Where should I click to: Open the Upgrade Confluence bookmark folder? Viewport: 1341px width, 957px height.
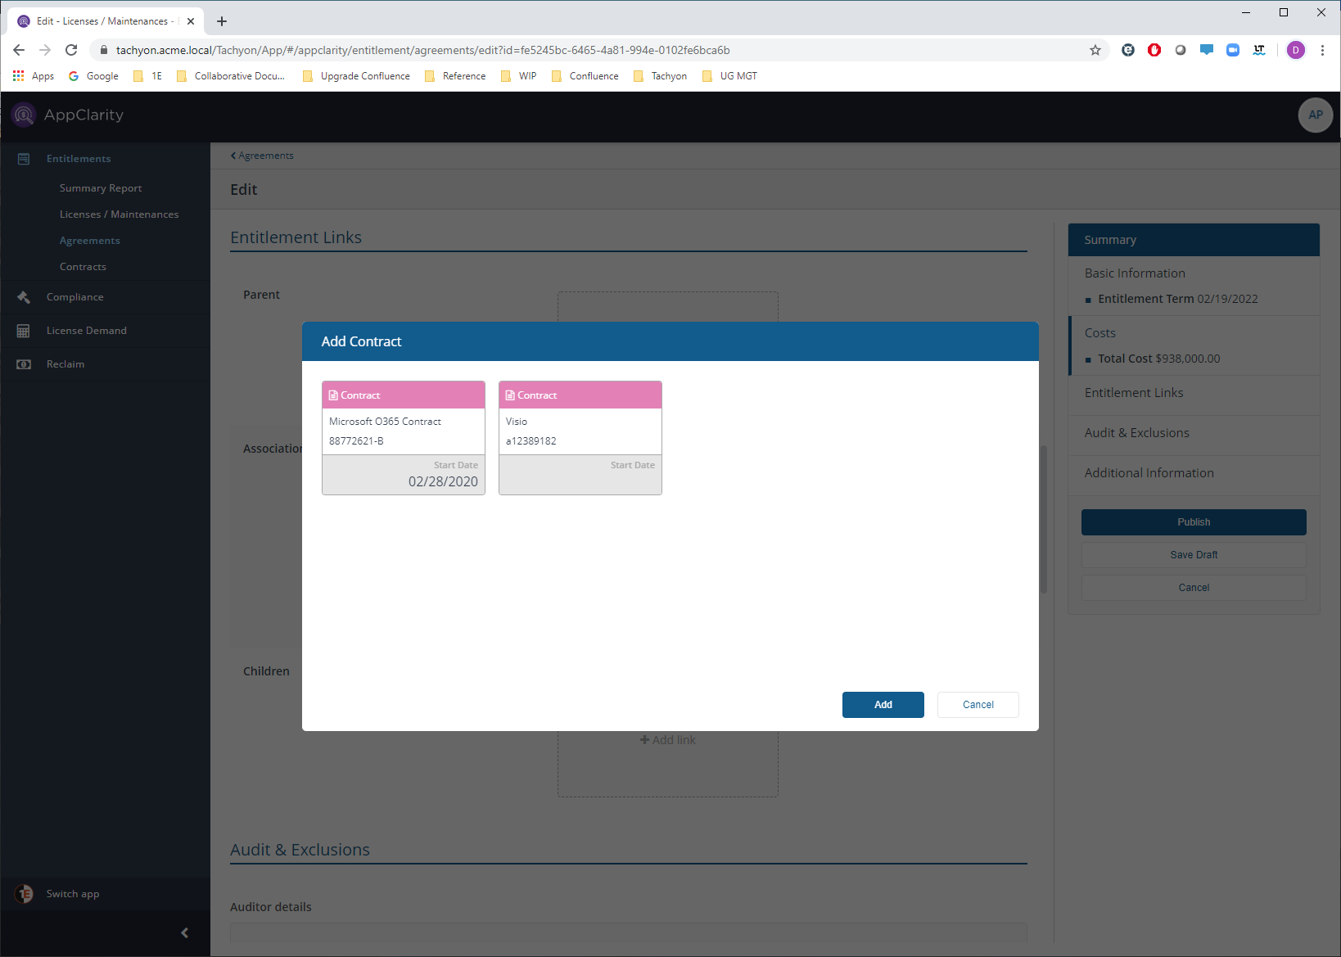pos(356,76)
